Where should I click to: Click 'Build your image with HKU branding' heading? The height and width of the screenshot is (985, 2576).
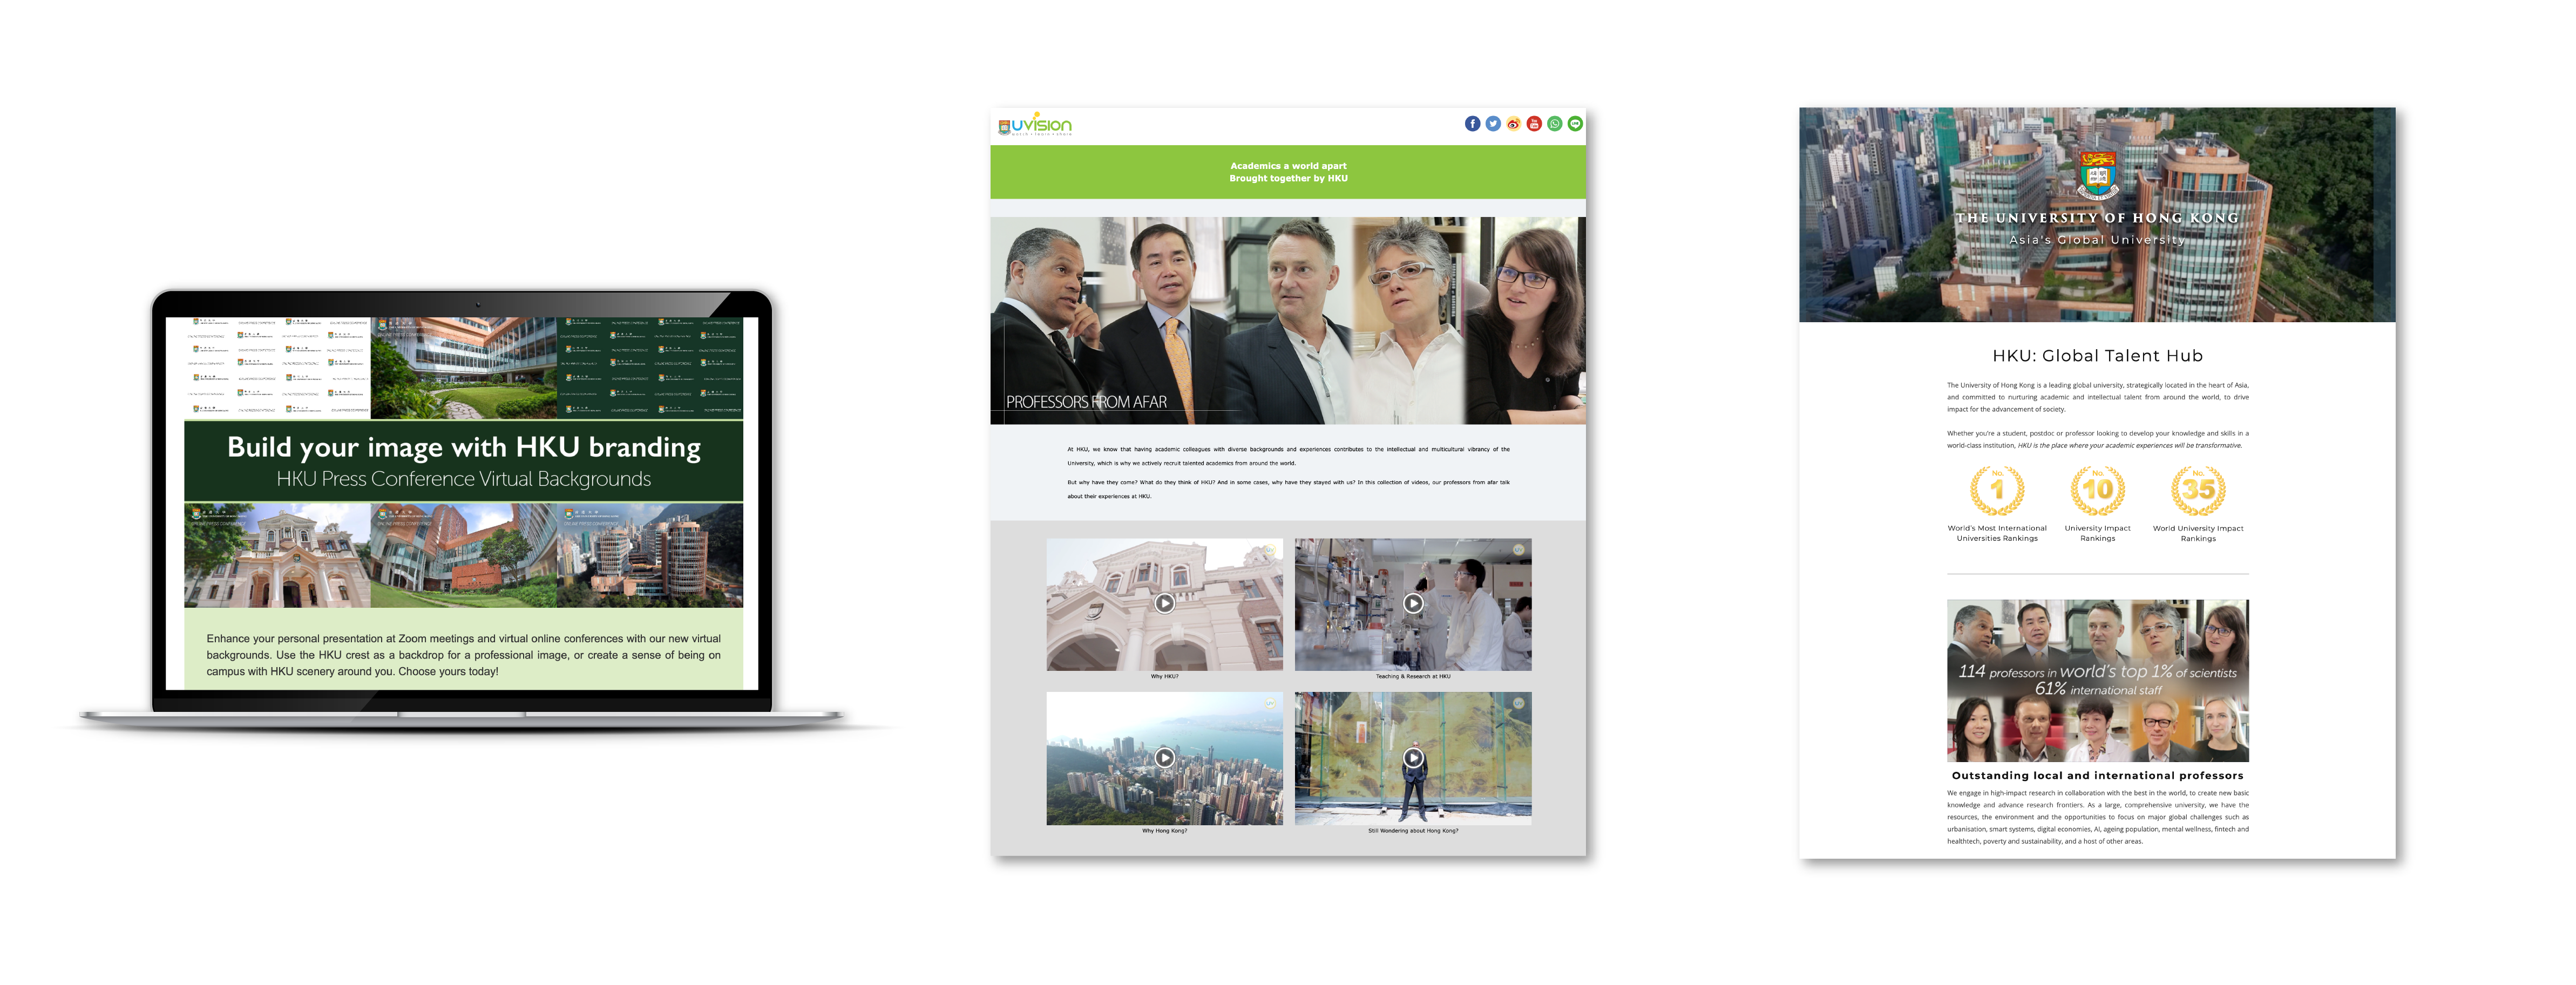tap(463, 447)
